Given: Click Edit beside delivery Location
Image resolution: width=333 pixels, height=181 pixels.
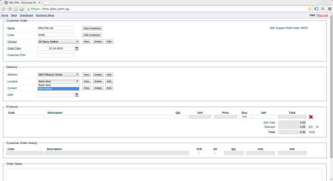Looking at the screenshot, I should click(x=109, y=81).
